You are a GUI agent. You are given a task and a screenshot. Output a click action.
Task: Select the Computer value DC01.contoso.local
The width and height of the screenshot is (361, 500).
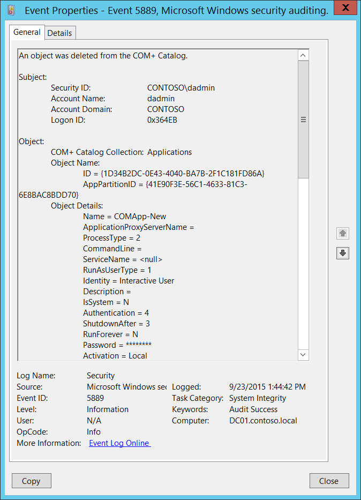[263, 421]
